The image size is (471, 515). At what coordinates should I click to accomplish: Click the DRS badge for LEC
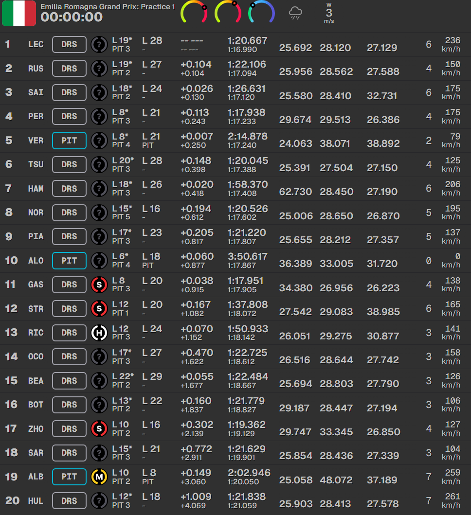(x=70, y=44)
